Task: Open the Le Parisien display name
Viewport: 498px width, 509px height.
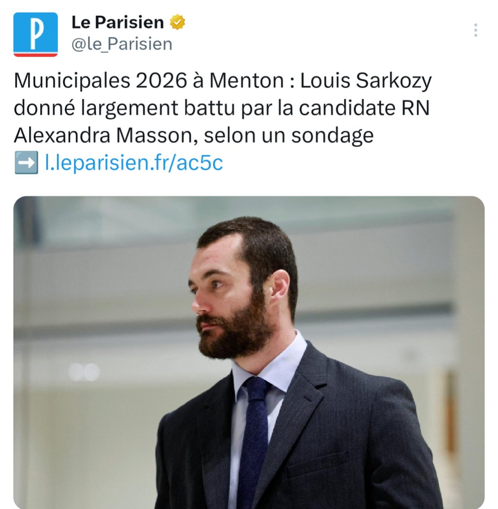Action: (117, 22)
